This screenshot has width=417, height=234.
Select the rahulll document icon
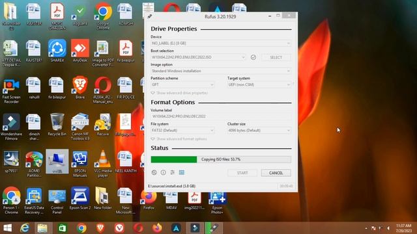(34, 88)
